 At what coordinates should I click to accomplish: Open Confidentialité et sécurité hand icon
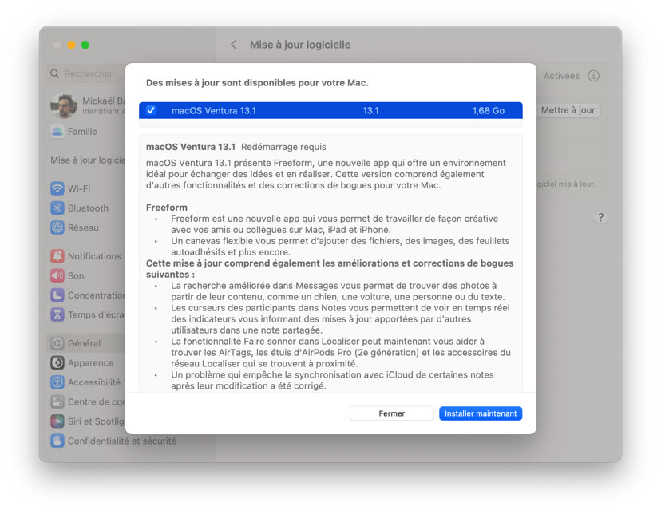pos(57,441)
